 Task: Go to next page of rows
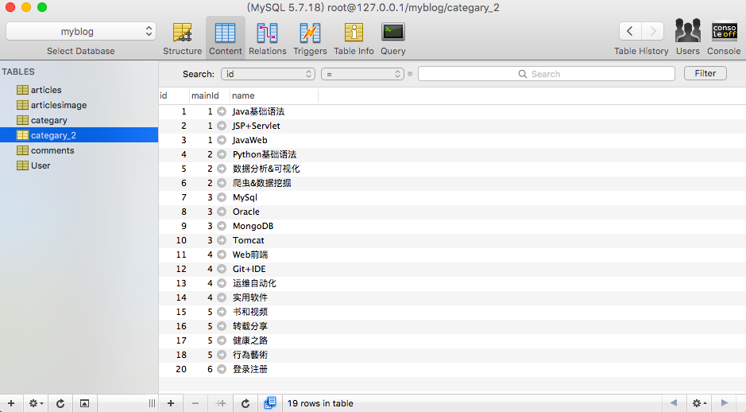[724, 403]
